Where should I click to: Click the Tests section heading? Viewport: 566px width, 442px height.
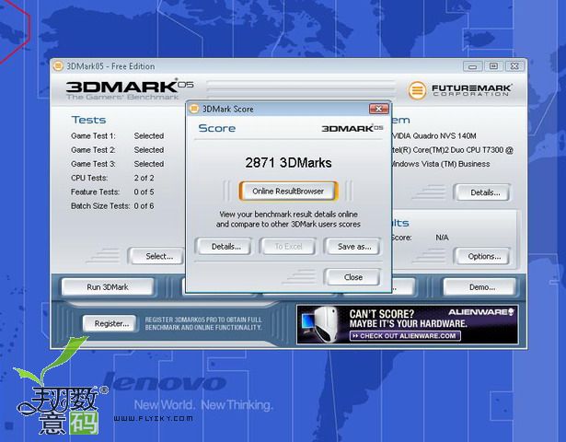point(88,120)
